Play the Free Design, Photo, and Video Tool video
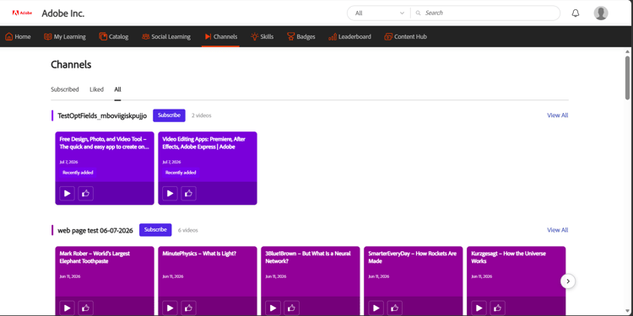This screenshot has height=316, width=633. (67, 194)
